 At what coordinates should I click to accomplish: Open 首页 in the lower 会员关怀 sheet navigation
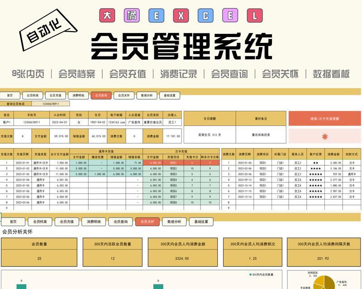tap(13, 222)
